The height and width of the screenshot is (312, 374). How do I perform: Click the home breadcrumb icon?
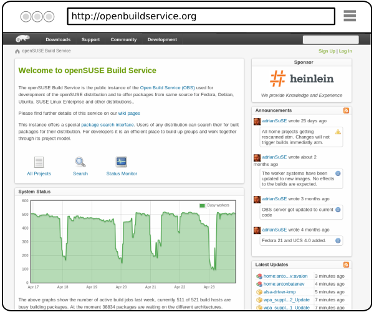point(17,51)
